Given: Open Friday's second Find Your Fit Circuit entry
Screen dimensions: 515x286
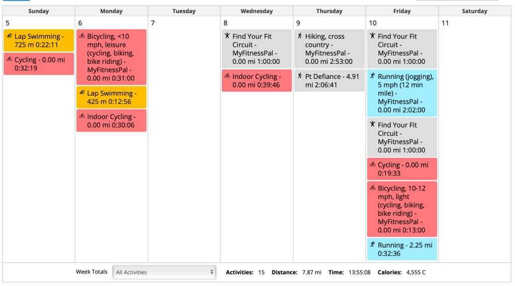Looking at the screenshot, I should click(403, 137).
